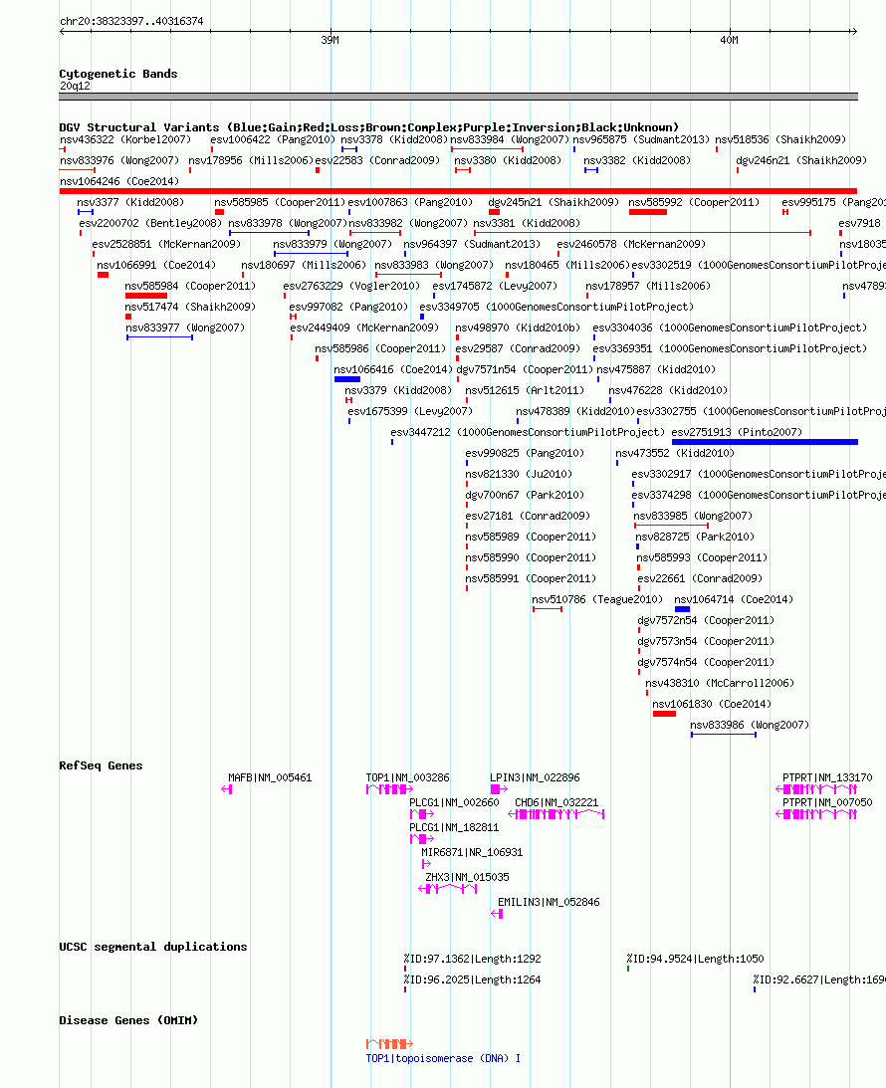This screenshot has height=1088, width=886.
Task: Click the nsv585985 (Cooper2011) label
Action: (280, 202)
